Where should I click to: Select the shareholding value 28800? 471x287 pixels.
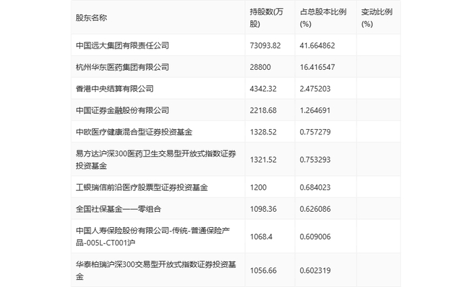pyautogui.click(x=260, y=67)
